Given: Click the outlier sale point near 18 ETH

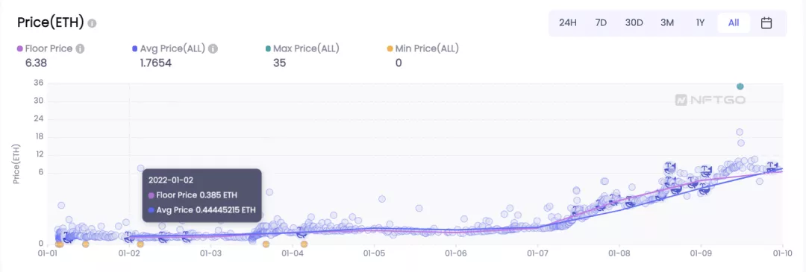Looking at the screenshot, I should (740, 132).
